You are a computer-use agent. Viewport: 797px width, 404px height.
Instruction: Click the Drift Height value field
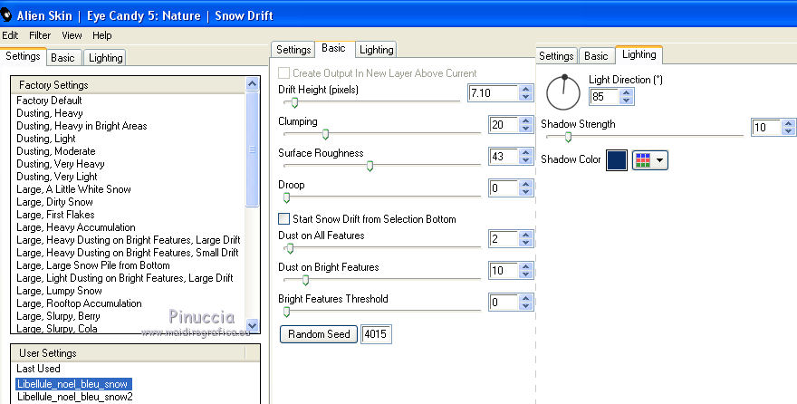click(x=492, y=93)
